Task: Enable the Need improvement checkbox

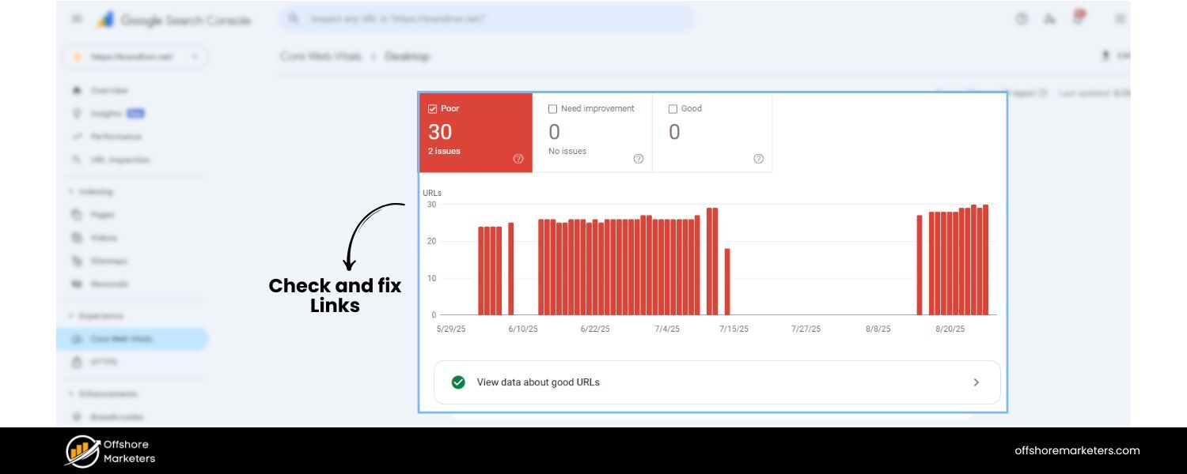Action: pyautogui.click(x=552, y=109)
